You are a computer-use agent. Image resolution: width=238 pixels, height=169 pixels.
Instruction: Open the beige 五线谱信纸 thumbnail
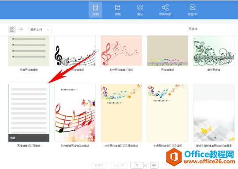[x=167, y=51]
